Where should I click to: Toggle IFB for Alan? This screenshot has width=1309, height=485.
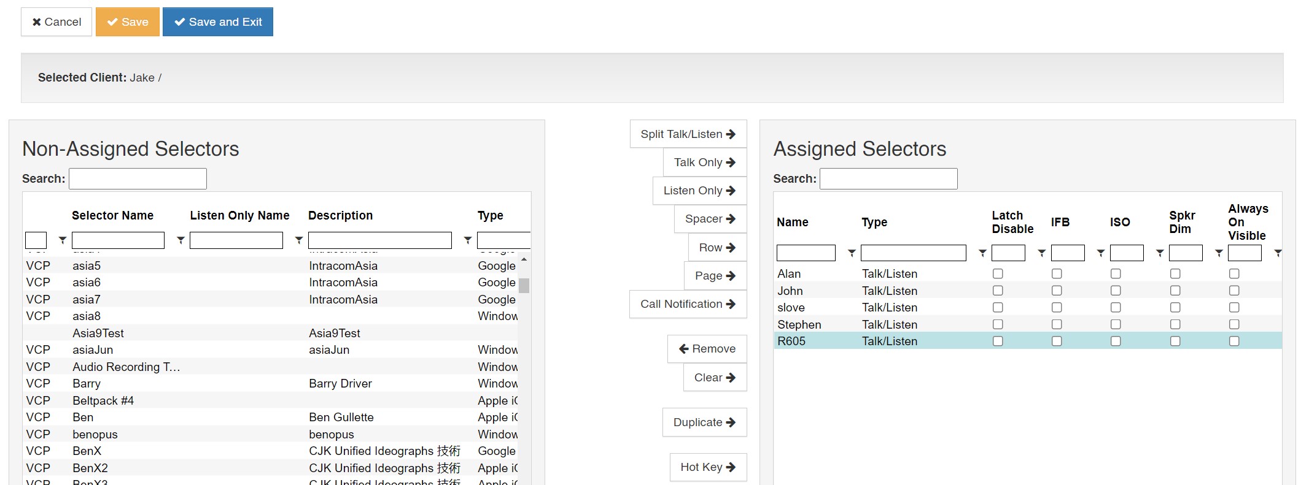coord(1057,273)
